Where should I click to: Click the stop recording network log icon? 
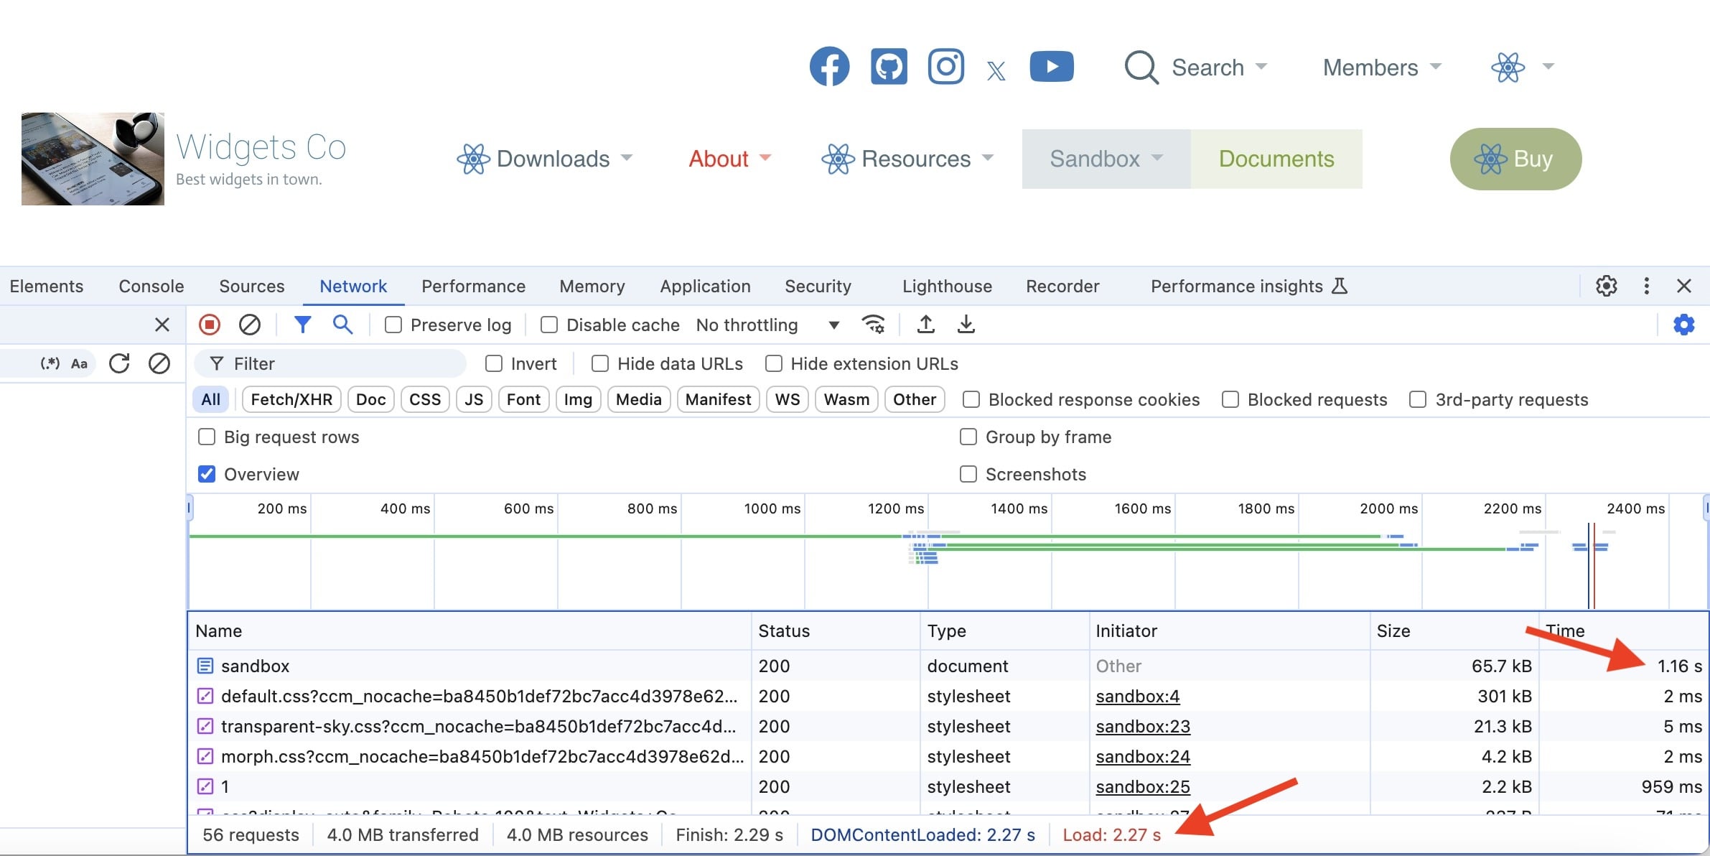[210, 325]
